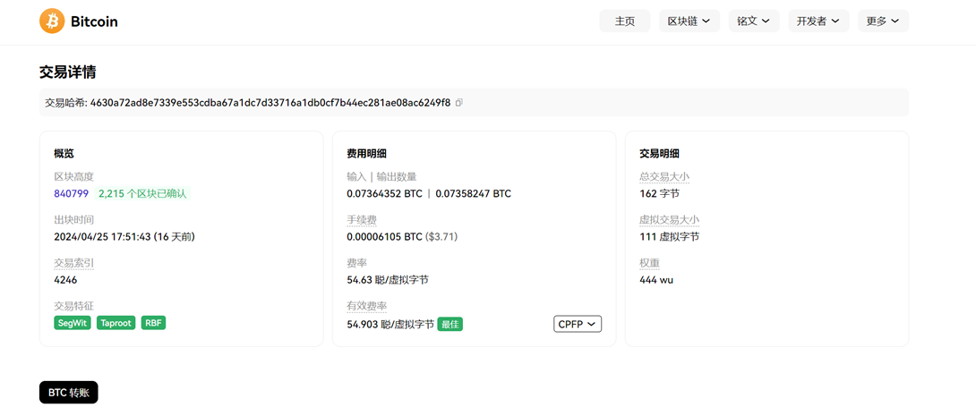This screenshot has height=407, width=976.
Task: Click the Bitcoin title text
Action: point(94,21)
